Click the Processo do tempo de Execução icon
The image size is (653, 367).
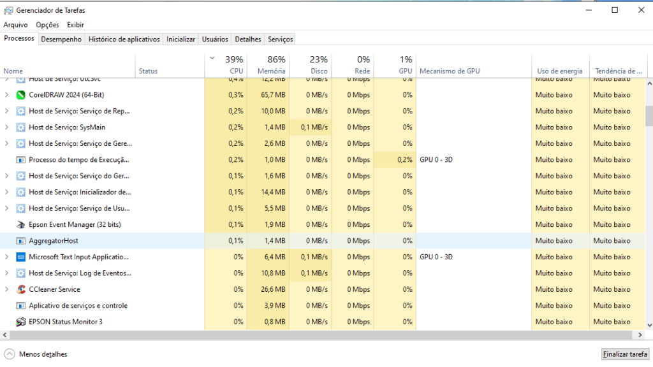tap(20, 160)
